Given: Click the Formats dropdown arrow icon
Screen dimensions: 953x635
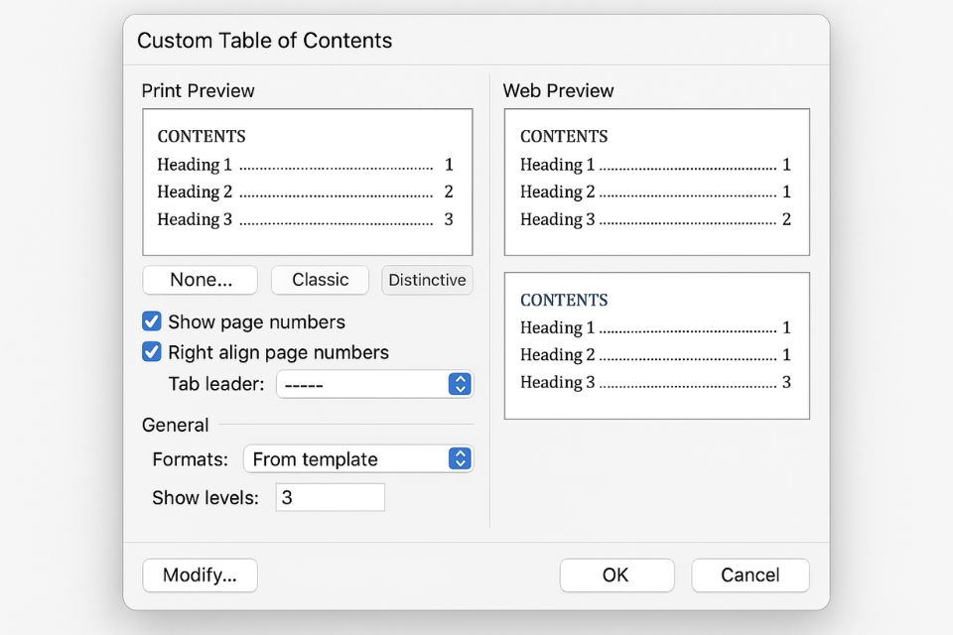Looking at the screenshot, I should point(459,458).
